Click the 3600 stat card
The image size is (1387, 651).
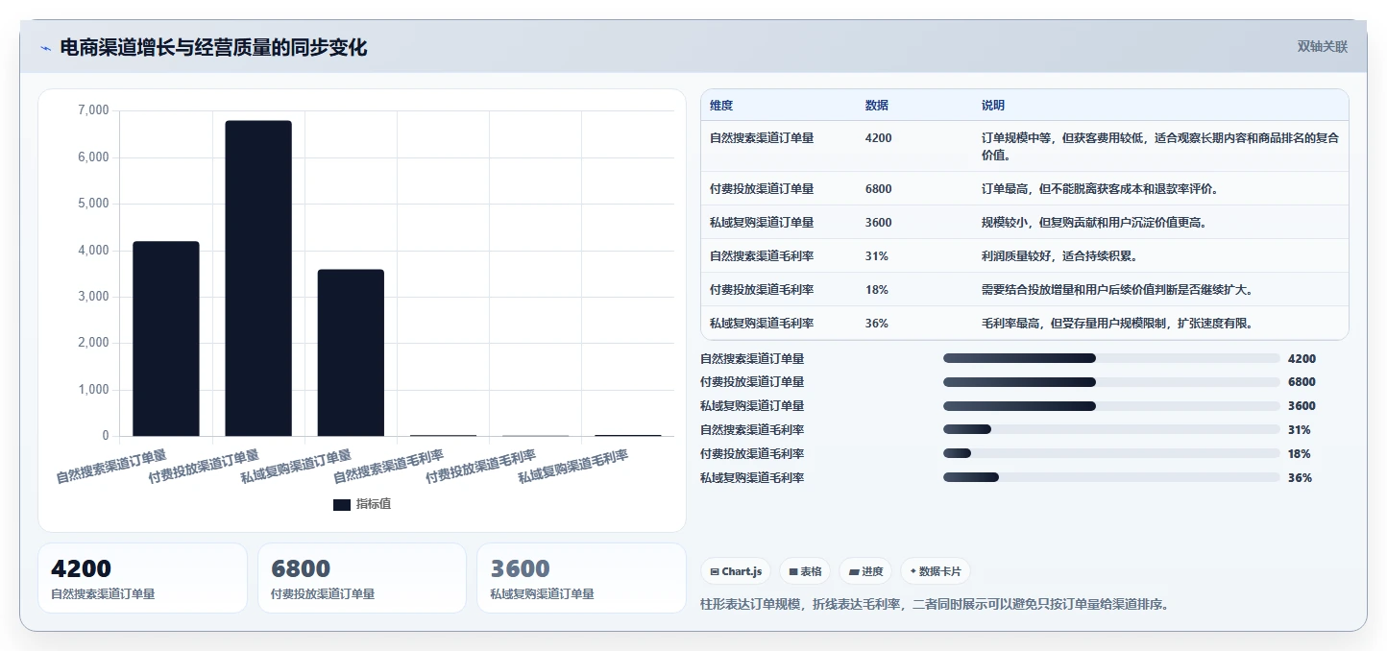[x=581, y=578]
